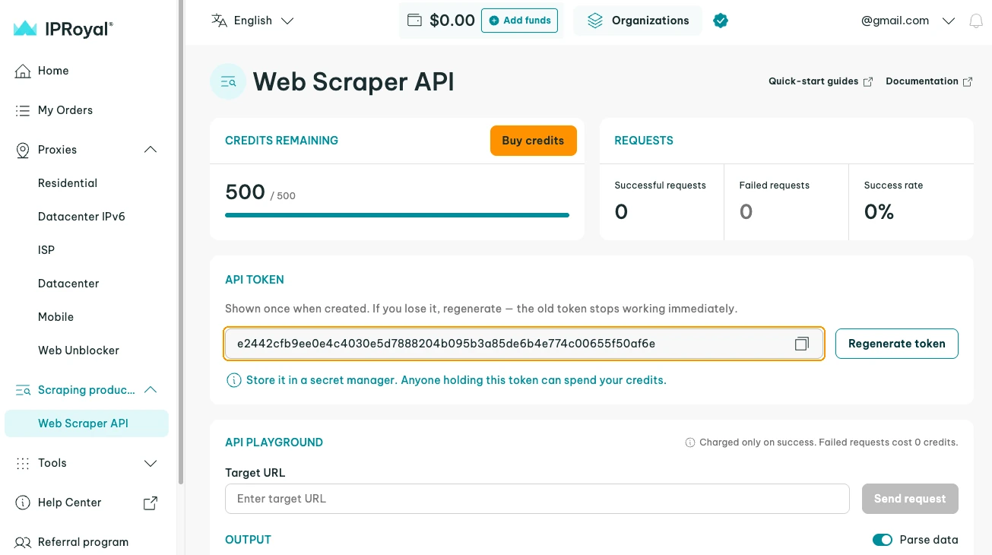The height and width of the screenshot is (555, 992).
Task: Click the Scraping products search icon
Action: 23,390
